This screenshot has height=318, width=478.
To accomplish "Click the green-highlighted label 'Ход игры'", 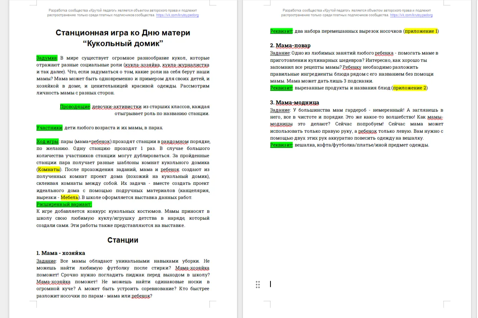I will pyautogui.click(x=48, y=141).
